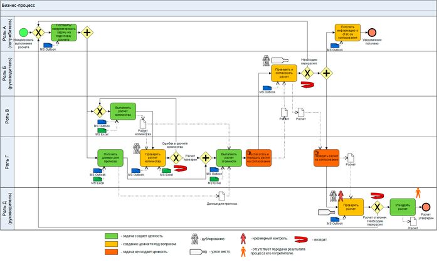Click the 'Роль Г' swimlane header
The image size is (439, 265).
point(6,161)
